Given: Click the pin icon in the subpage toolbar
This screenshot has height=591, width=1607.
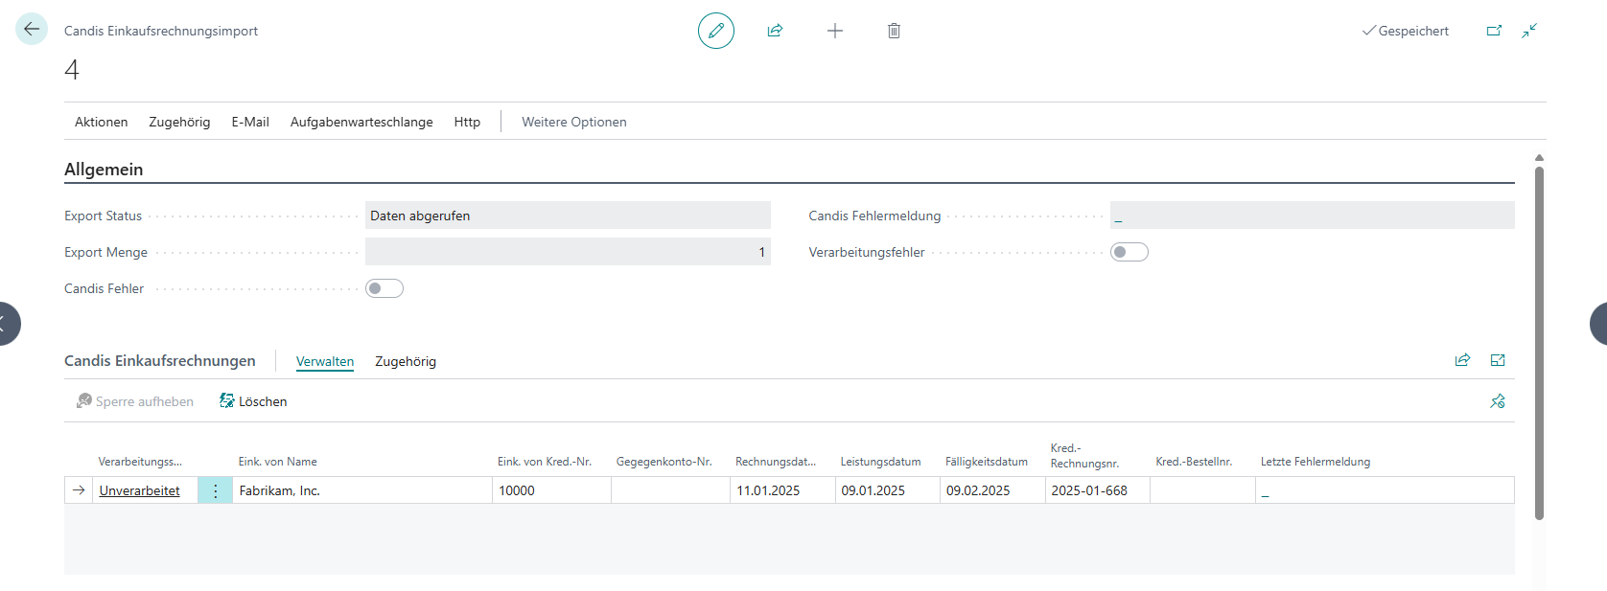Looking at the screenshot, I should coord(1498,401).
